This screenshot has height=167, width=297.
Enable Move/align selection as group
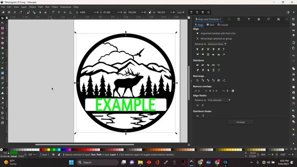click(197, 39)
